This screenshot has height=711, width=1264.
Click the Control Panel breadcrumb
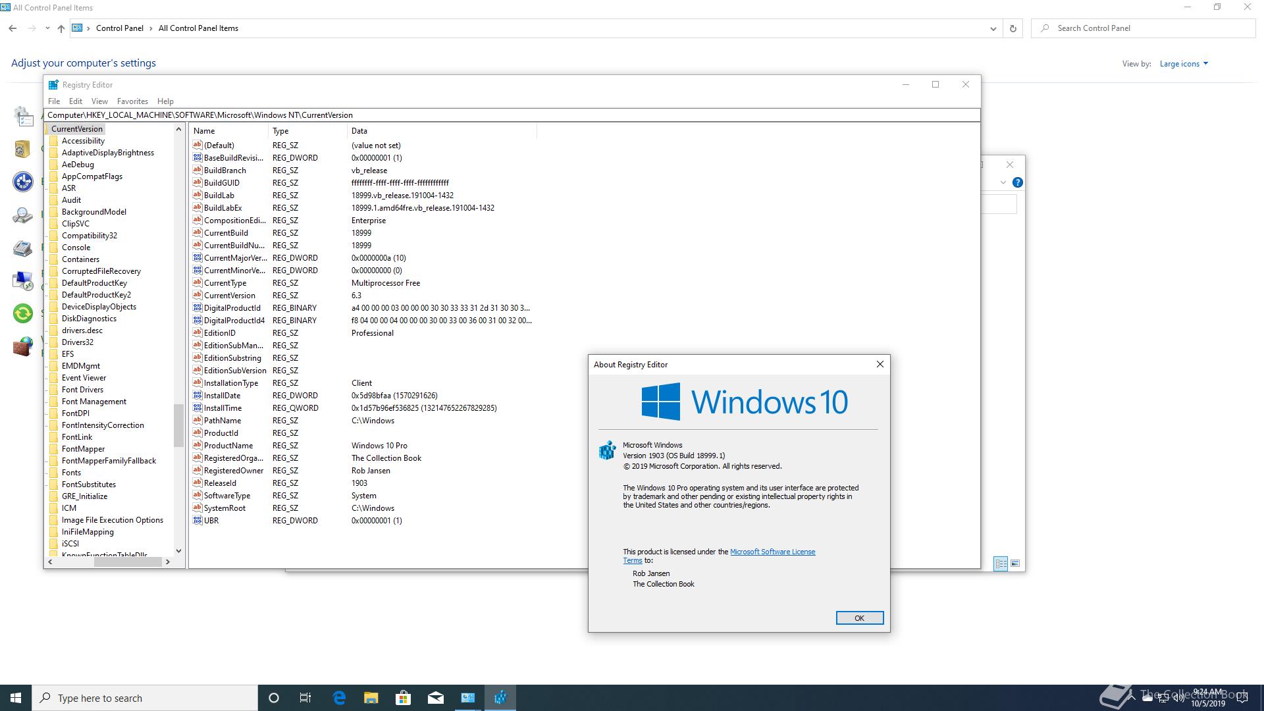(x=120, y=28)
